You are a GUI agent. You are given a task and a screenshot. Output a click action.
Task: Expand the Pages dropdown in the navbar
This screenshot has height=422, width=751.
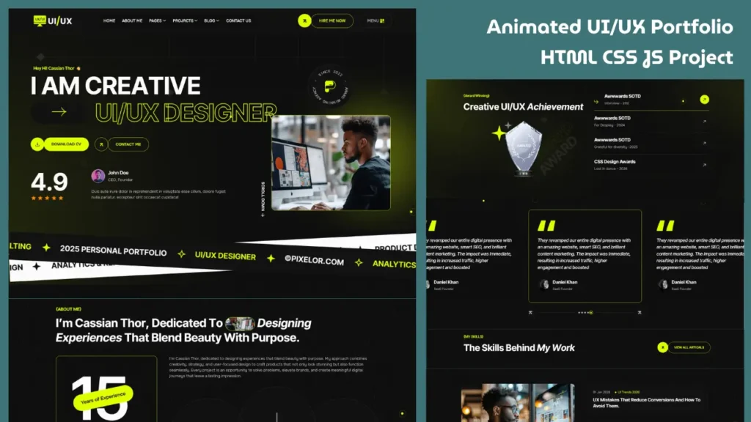point(156,21)
